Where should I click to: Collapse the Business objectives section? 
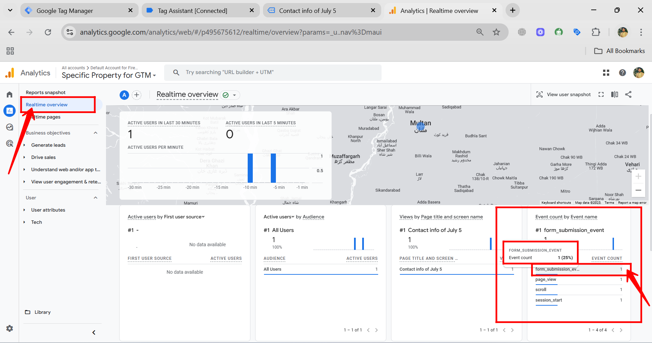pos(95,133)
